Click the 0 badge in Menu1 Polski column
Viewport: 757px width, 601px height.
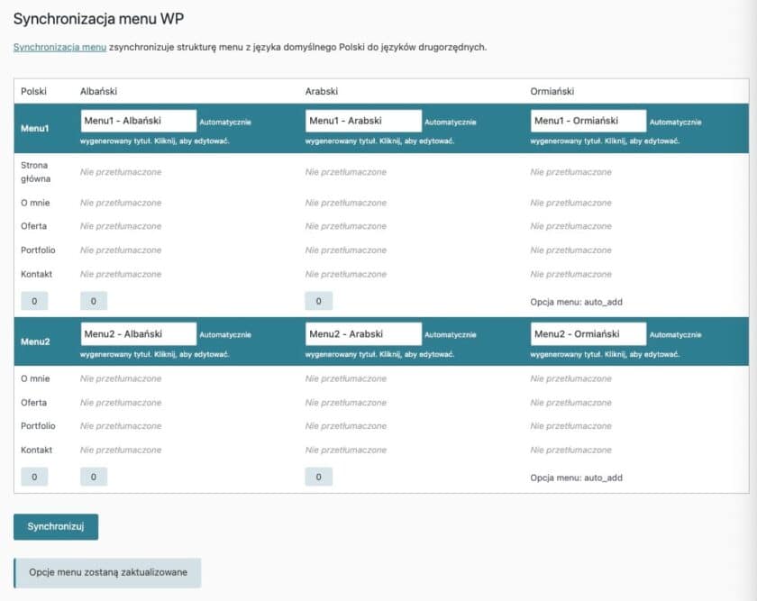coord(34,301)
